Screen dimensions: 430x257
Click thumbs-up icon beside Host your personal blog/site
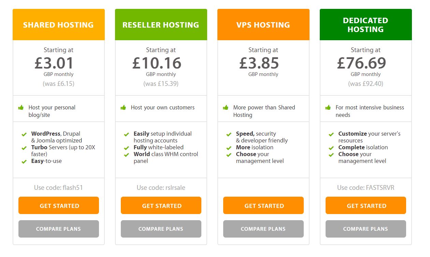[x=21, y=107]
